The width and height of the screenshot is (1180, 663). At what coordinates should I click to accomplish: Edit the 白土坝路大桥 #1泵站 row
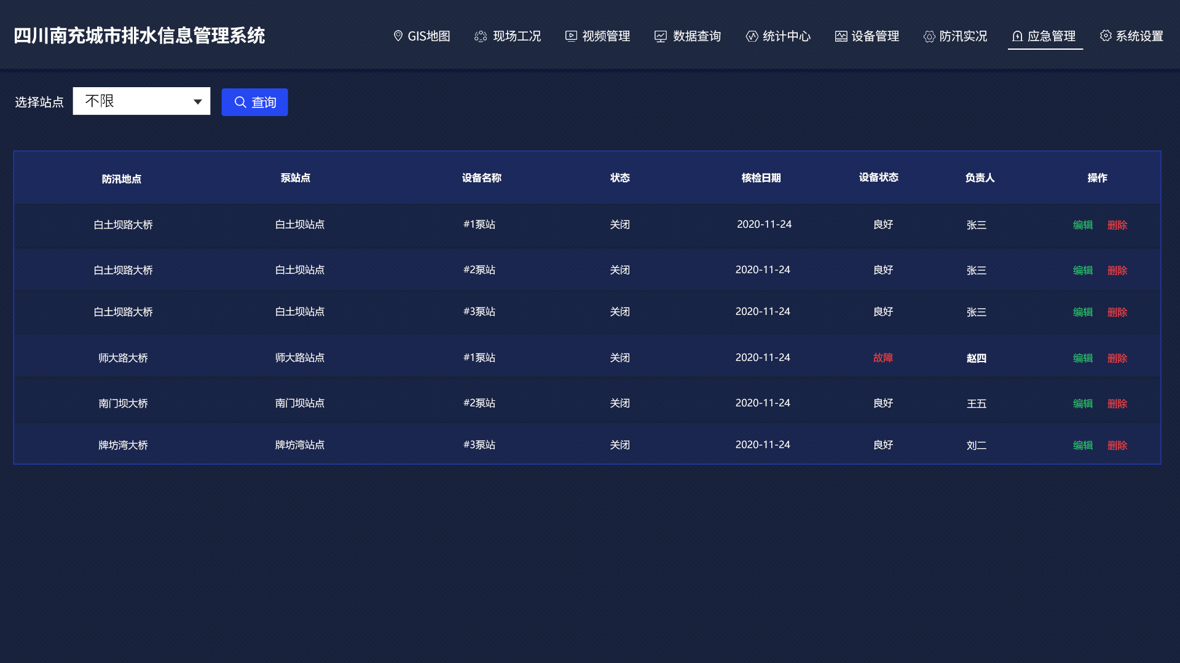click(x=1082, y=225)
